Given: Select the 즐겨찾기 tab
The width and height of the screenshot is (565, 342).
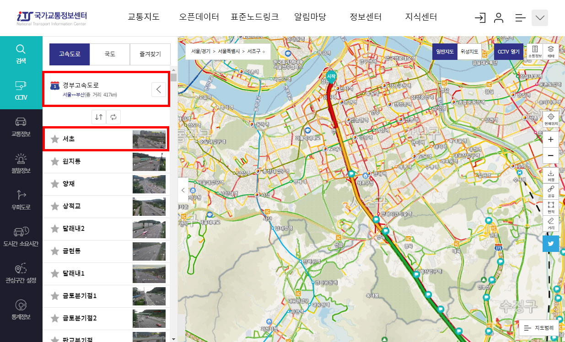Looking at the screenshot, I should (x=150, y=54).
